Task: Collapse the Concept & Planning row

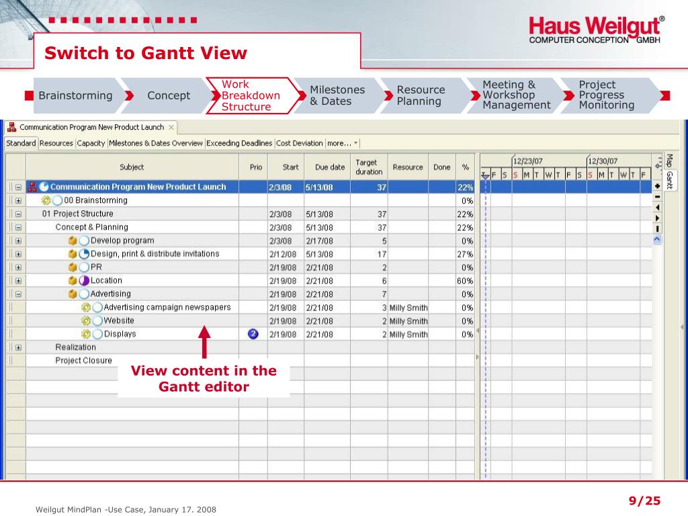Action: coord(18,227)
